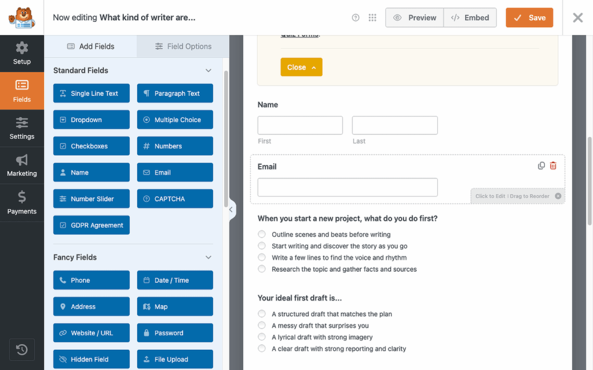Select 'A lyrical draft with strong imagery'
The height and width of the screenshot is (370, 593).
pyautogui.click(x=262, y=337)
